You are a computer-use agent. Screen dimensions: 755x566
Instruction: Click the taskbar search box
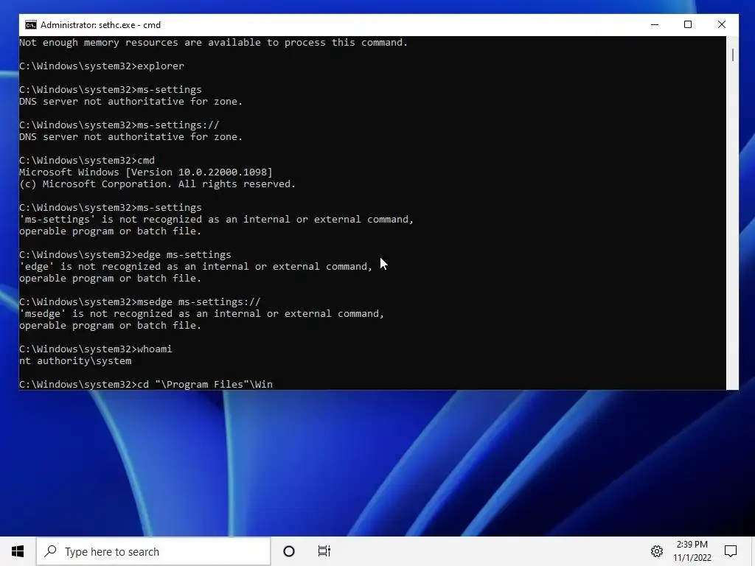[153, 551]
